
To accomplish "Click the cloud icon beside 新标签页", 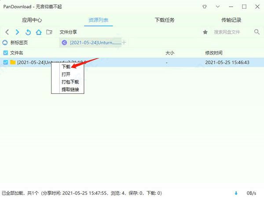I will point(5,43).
